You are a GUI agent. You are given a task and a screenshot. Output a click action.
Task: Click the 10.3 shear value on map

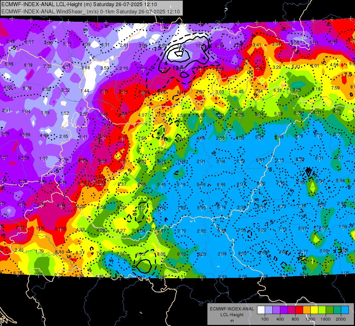pos(141,254)
